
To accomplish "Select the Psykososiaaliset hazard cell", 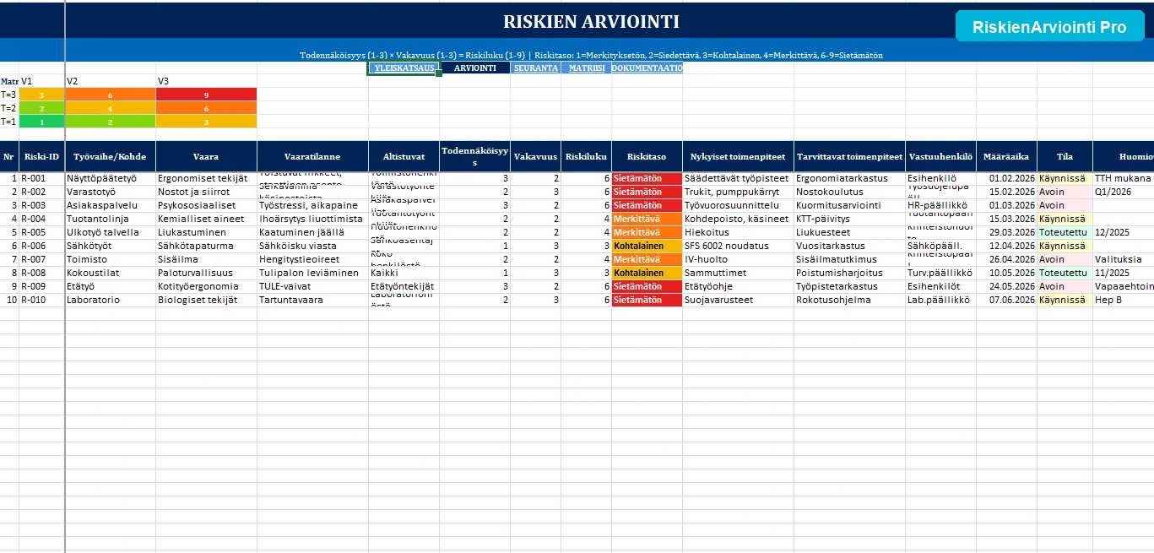I will click(x=206, y=205).
